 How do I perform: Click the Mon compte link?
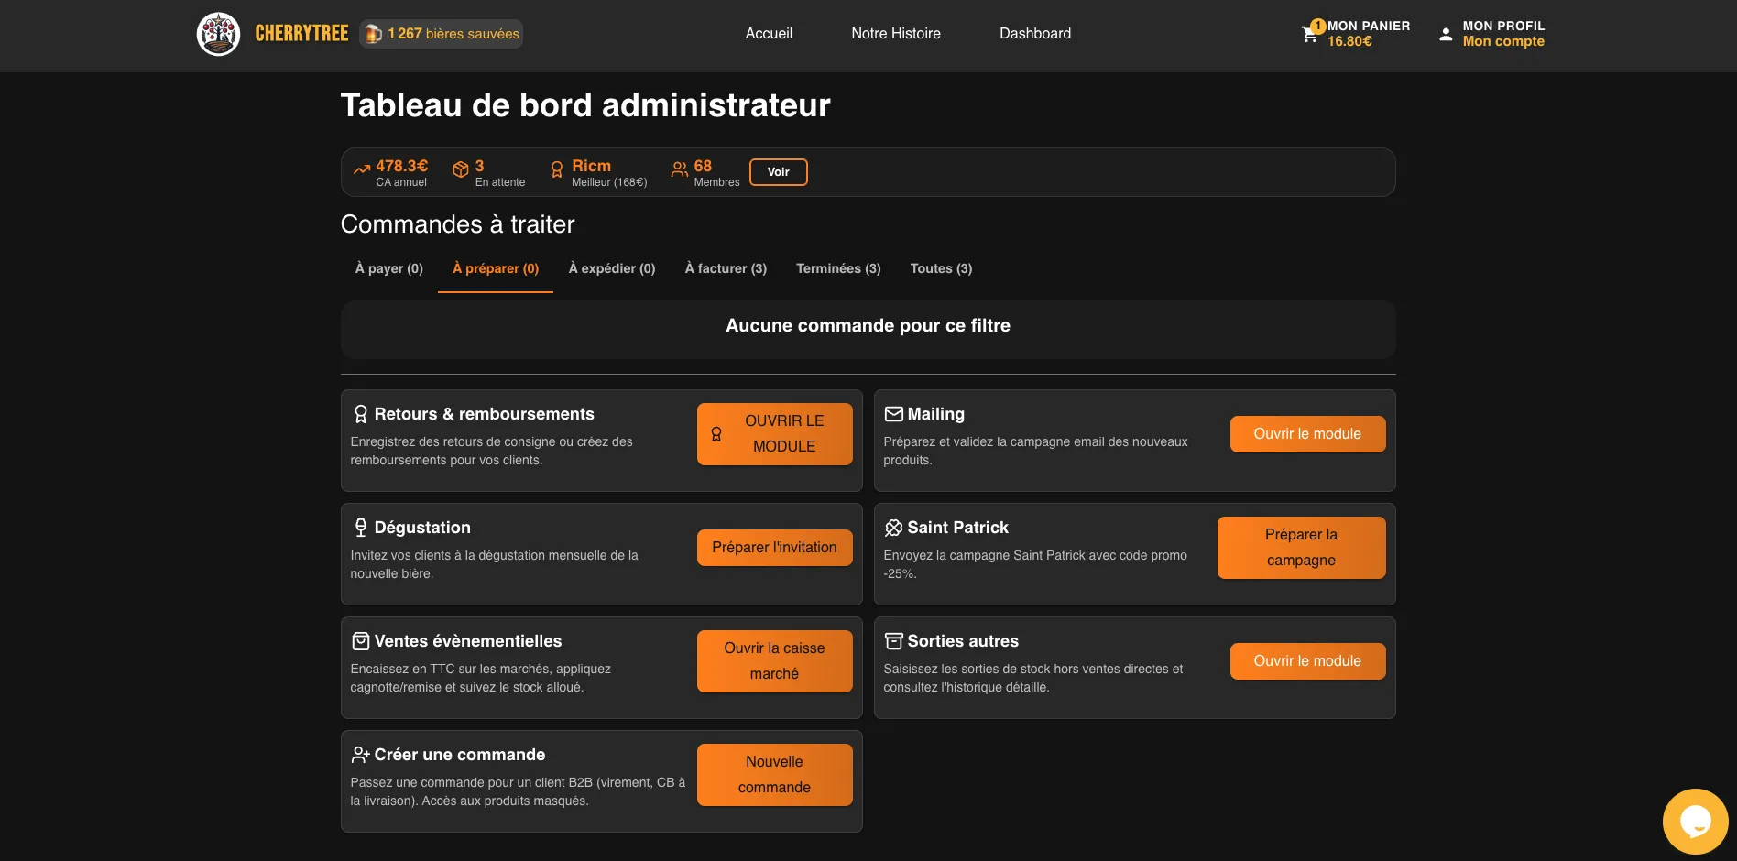1503,41
